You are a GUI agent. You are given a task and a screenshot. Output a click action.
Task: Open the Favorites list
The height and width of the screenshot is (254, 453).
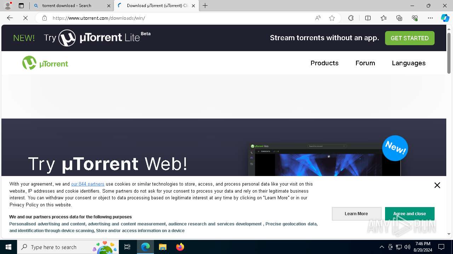pyautogui.click(x=384, y=18)
